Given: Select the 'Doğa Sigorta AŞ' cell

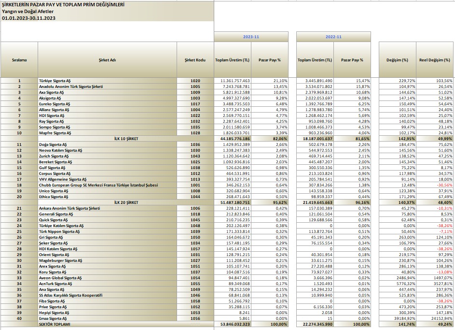Looking at the screenshot, I should [108, 144].
